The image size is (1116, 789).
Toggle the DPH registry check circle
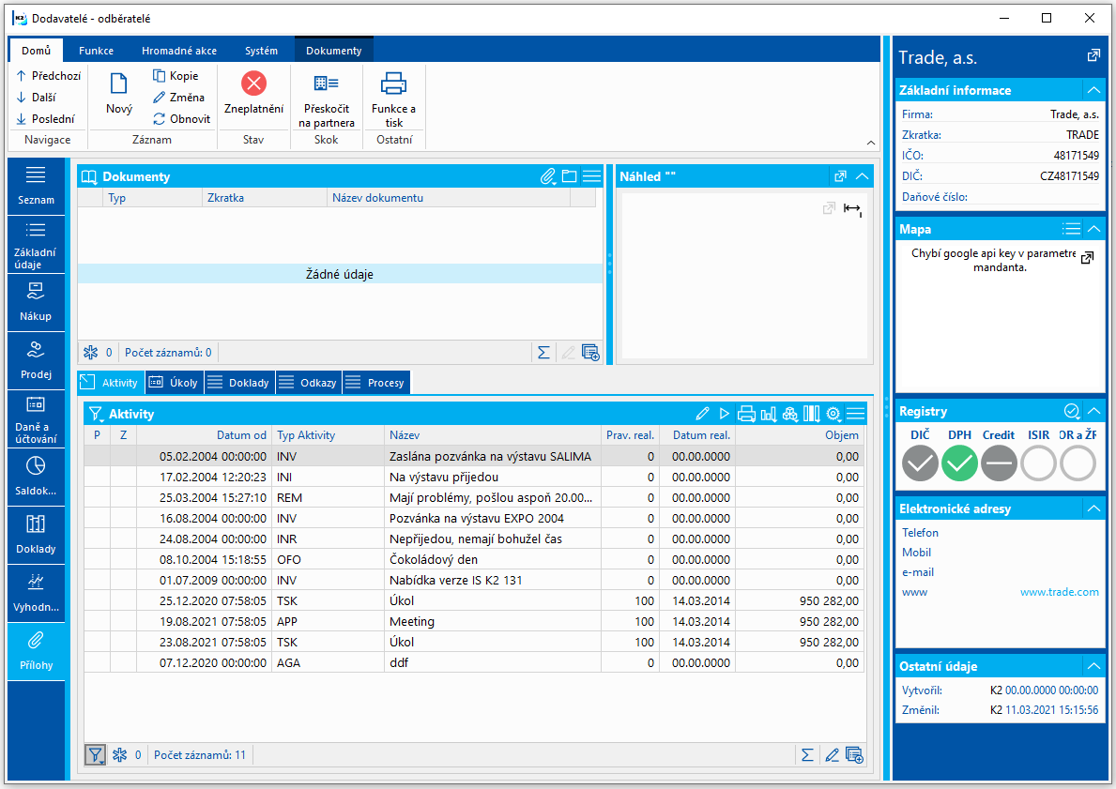[x=959, y=463]
